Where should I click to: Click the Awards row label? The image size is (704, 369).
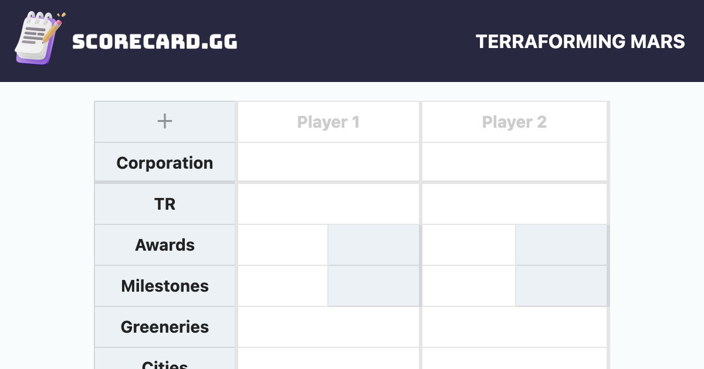pos(165,245)
